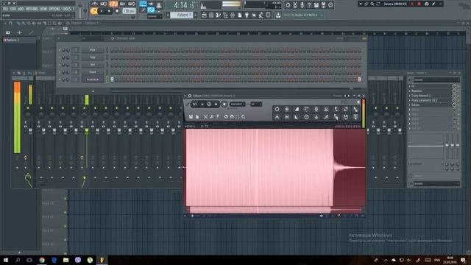Open the EDIT menu
The width and height of the screenshot is (471, 265).
click(x=13, y=9)
